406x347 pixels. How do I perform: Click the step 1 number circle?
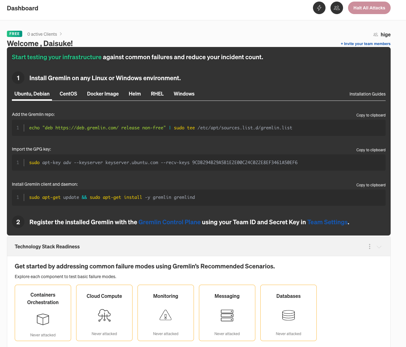click(x=18, y=78)
